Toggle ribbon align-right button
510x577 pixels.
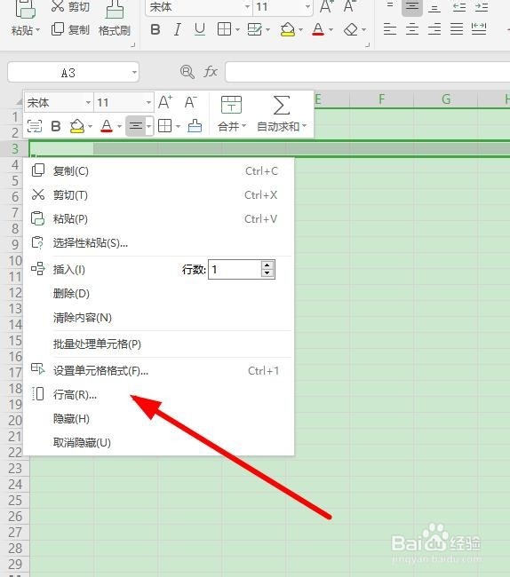pyautogui.click(x=434, y=29)
